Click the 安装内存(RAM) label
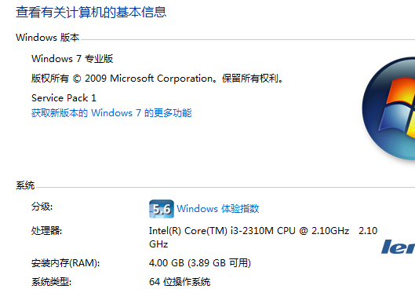Viewport: 415px width, 293px height. point(65,263)
